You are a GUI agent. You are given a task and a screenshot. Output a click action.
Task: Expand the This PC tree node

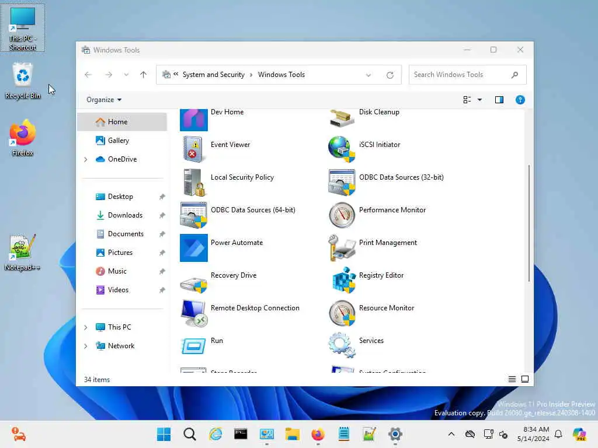click(85, 327)
